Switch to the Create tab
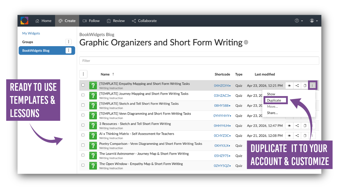339x191 pixels. (67, 21)
